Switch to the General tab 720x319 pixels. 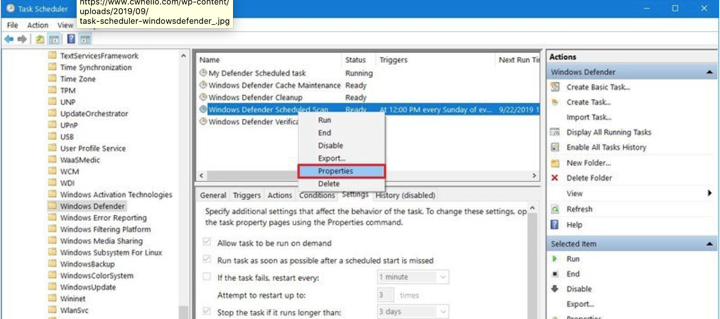(213, 195)
